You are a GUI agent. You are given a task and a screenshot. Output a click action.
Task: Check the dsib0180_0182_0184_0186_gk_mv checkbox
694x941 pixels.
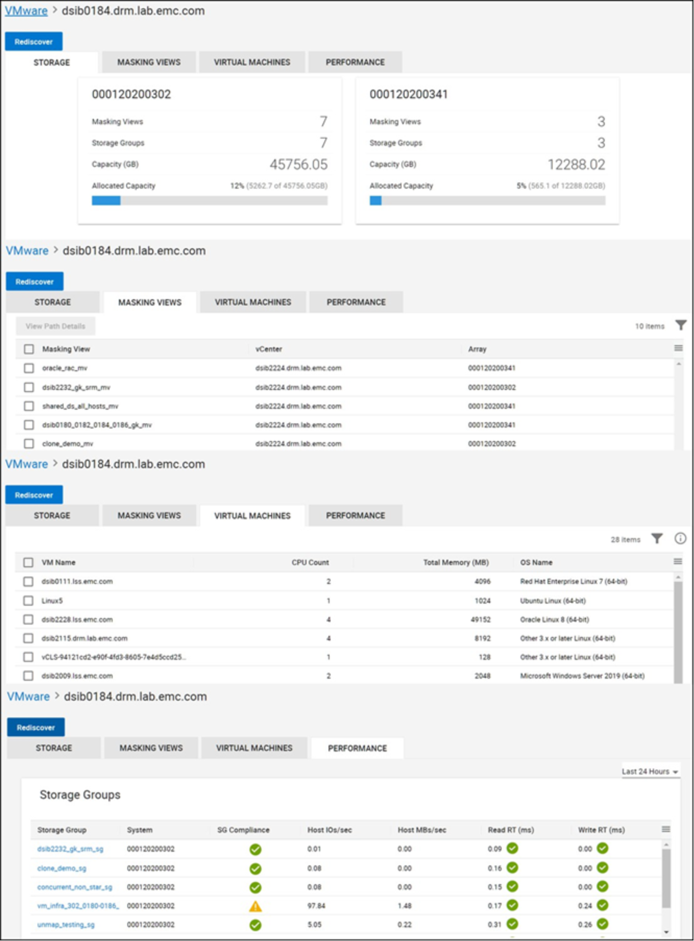29,425
